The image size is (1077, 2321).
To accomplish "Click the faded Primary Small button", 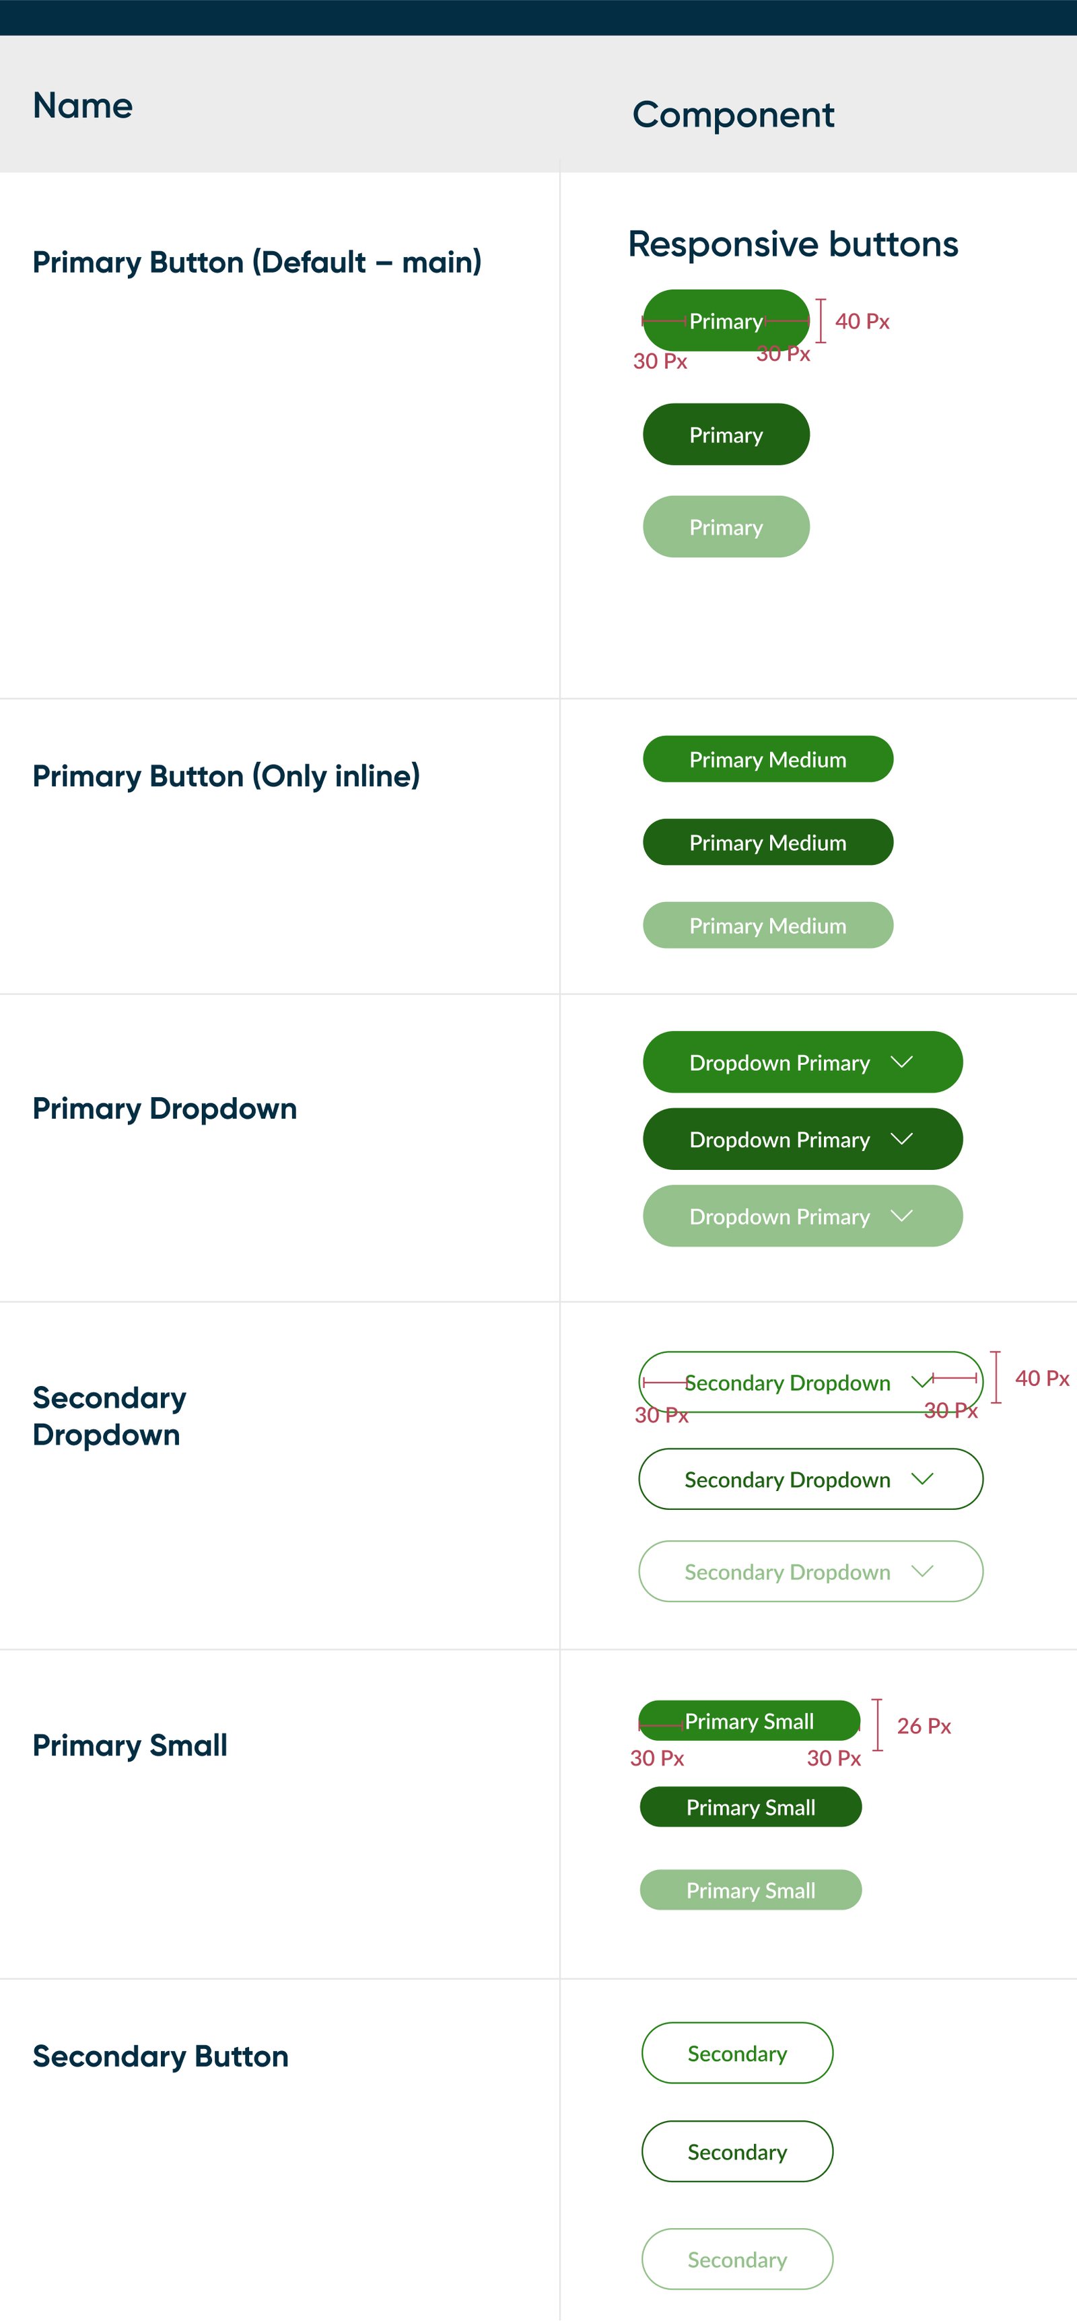I will tap(750, 1890).
